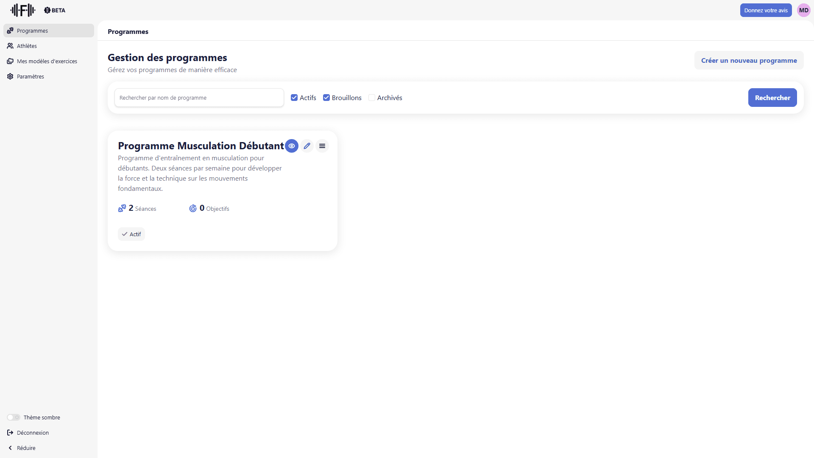Screen dimensions: 814x458
Task: Focus the program name search field
Action: tap(199, 98)
